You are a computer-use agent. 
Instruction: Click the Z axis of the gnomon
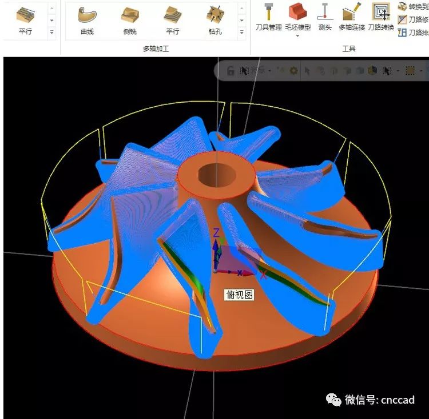[x=216, y=234]
